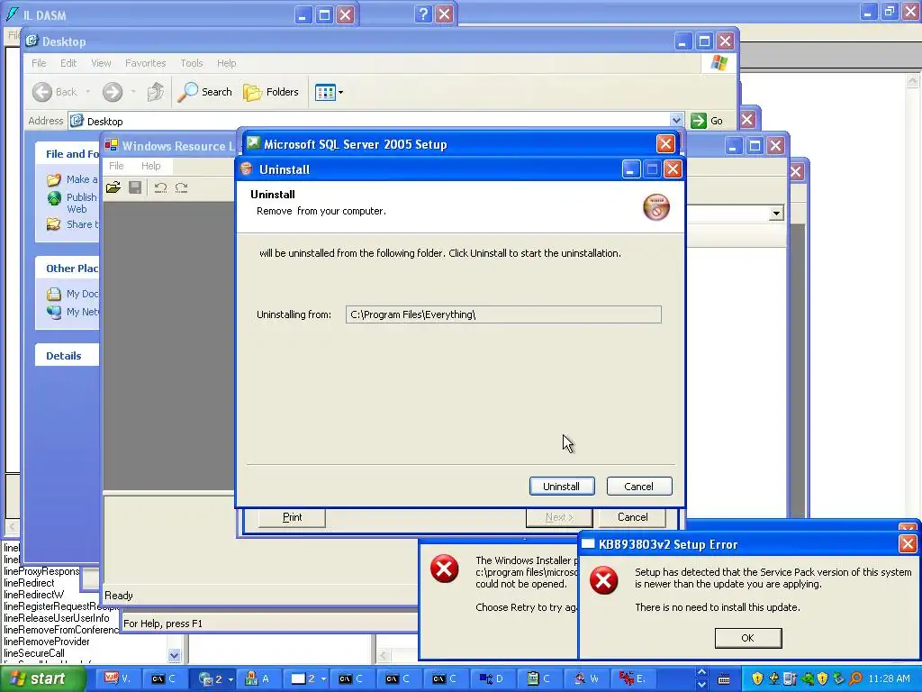Click scroll-up arrow in right background window
Image resolution: width=922 pixels, height=692 pixels.
tap(913, 80)
